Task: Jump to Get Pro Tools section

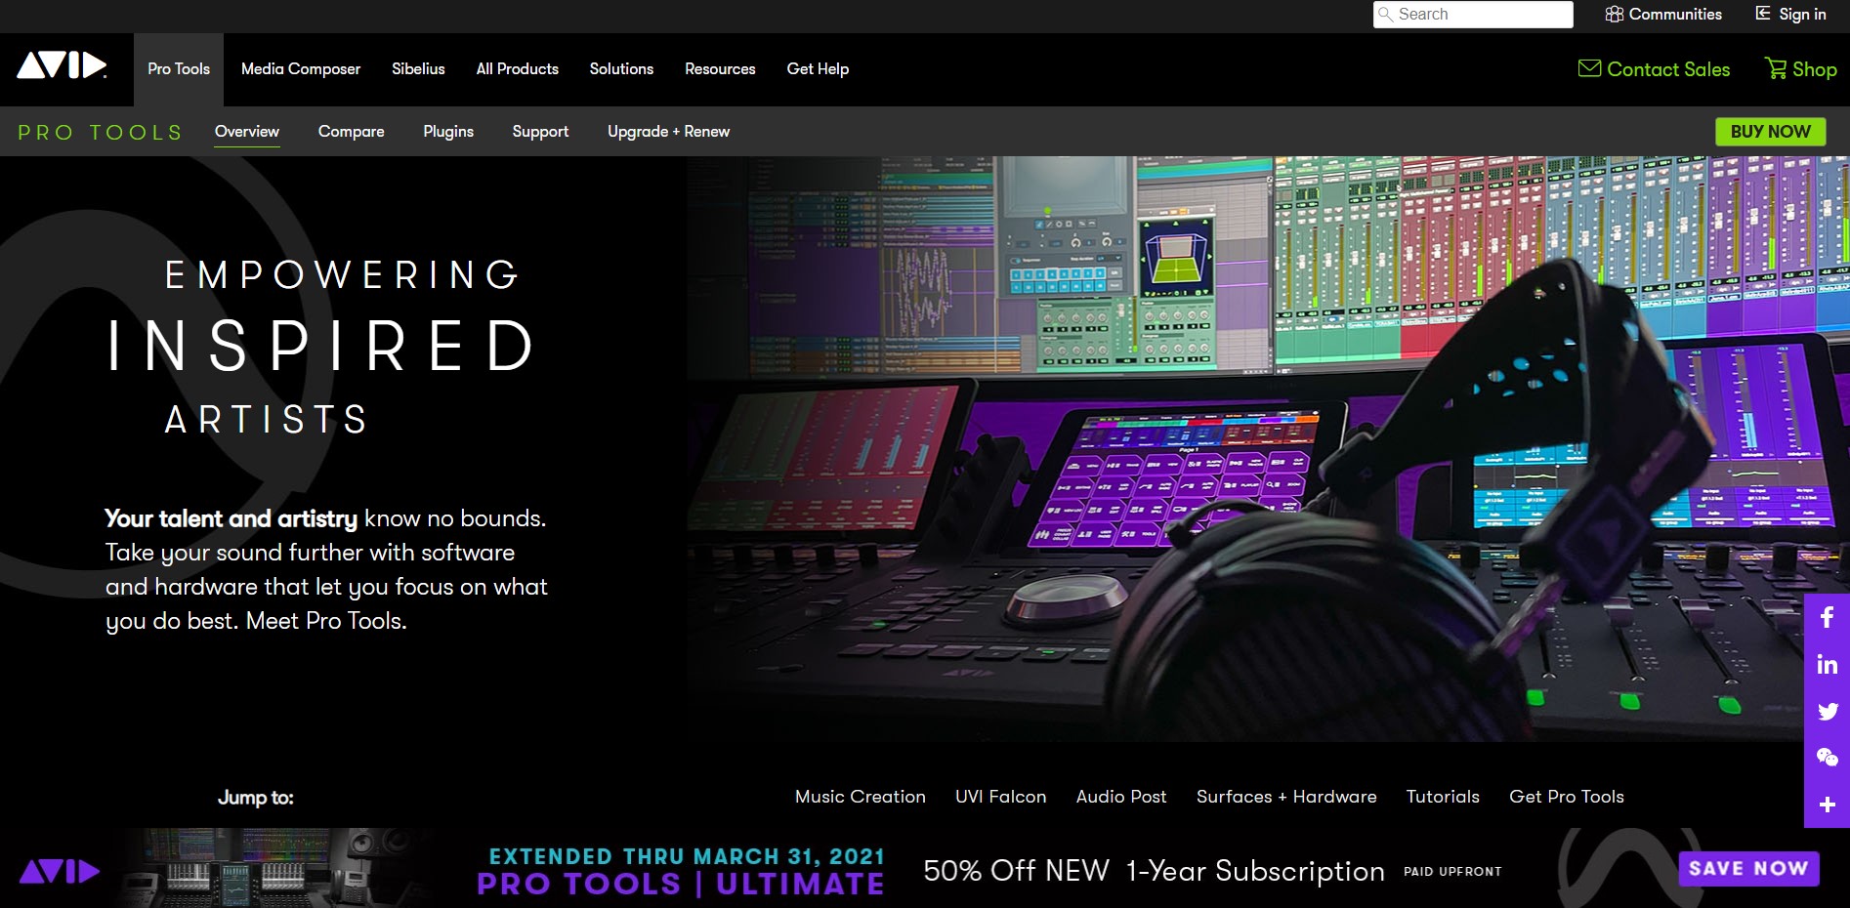Action: tap(1567, 797)
